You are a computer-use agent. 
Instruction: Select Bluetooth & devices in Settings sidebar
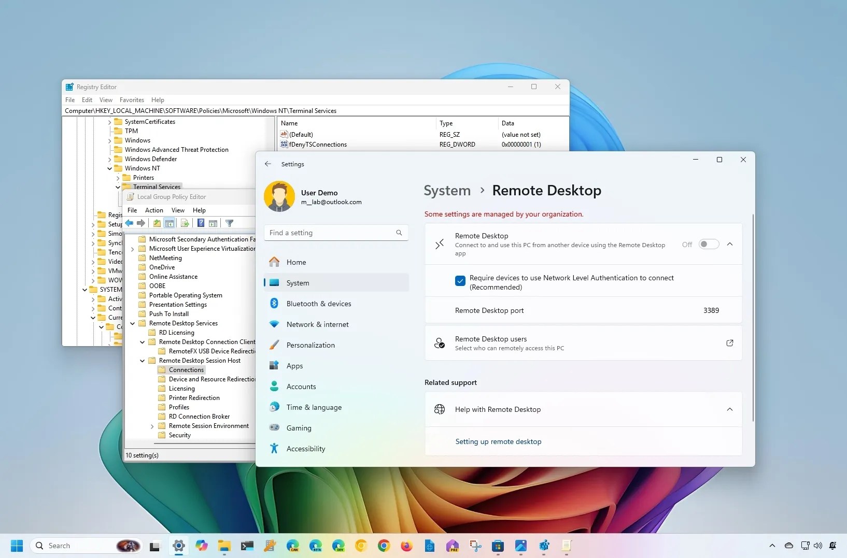click(318, 304)
